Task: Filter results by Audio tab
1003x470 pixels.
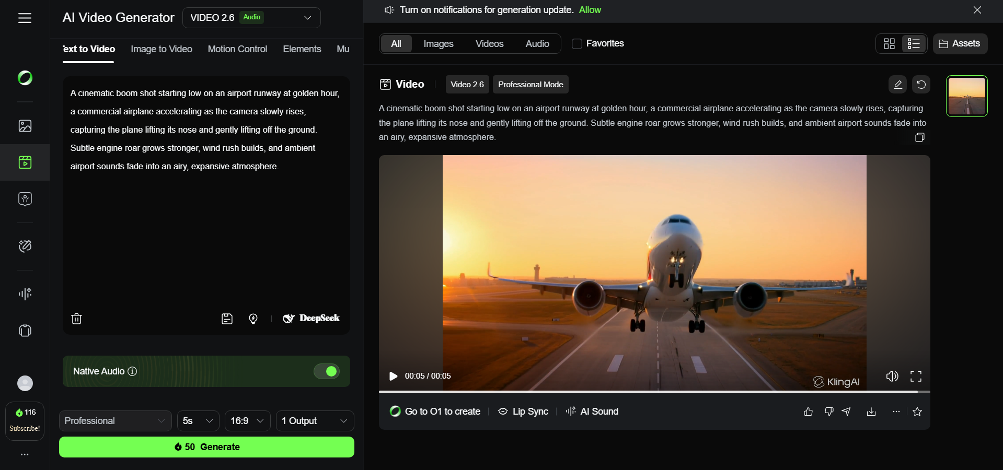Action: [537, 44]
